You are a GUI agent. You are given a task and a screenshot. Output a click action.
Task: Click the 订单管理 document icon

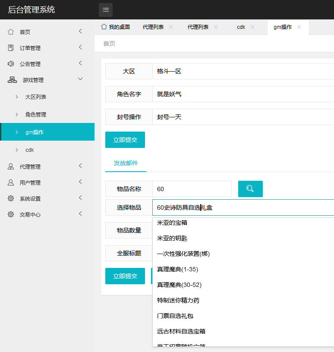click(11, 48)
